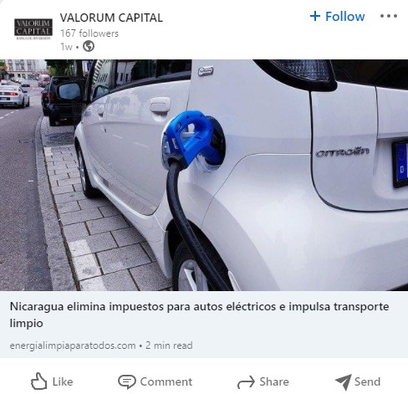Click the 167 followers text
Image resolution: width=408 pixels, height=394 pixels.
coord(89,33)
